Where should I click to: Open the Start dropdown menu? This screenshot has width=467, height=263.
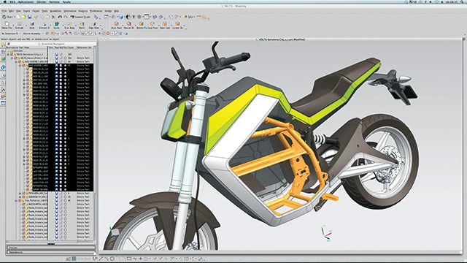click(8, 17)
